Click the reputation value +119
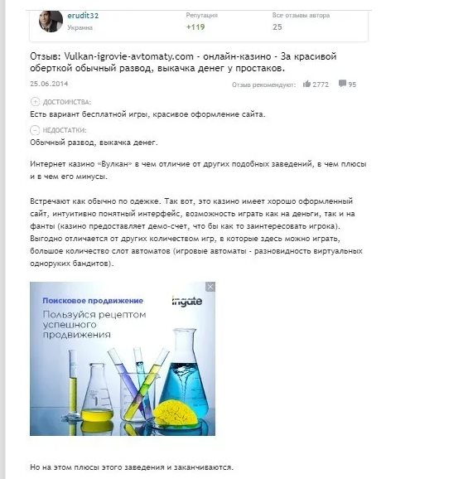This screenshot has height=479, width=468. (195, 27)
